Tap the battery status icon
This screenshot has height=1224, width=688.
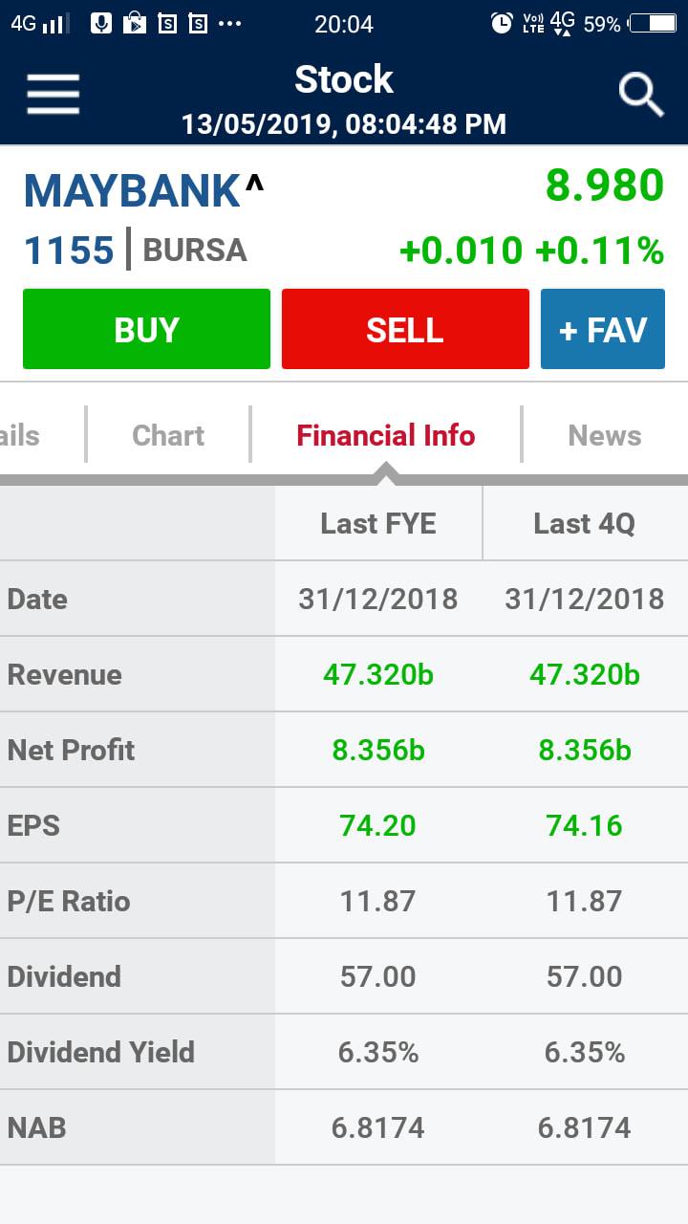(653, 23)
